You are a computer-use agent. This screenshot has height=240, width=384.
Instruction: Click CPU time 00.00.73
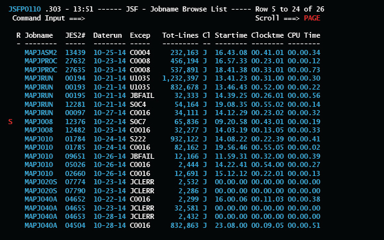coord(304,70)
